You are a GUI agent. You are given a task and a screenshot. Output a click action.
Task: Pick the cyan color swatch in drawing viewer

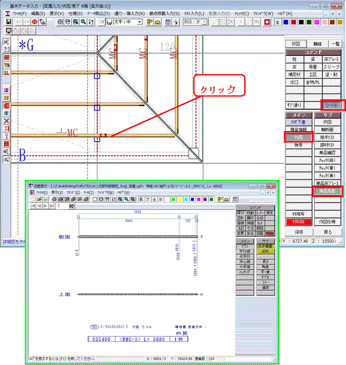click(x=186, y=199)
